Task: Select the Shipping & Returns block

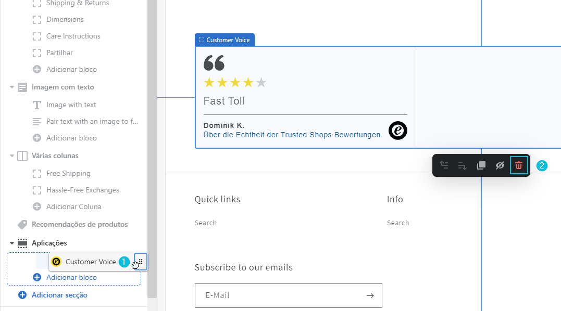Action: click(x=78, y=3)
